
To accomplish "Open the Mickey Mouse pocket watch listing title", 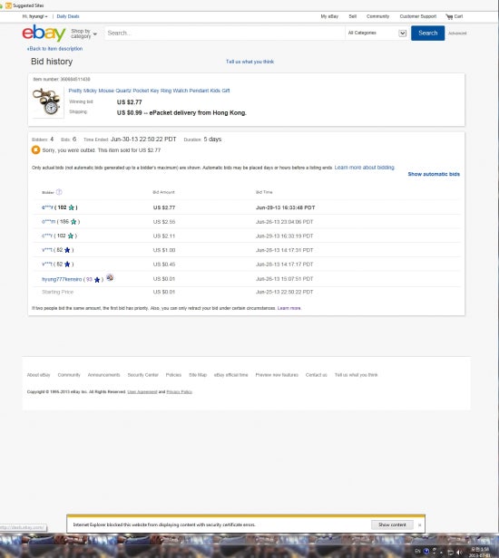I will (x=149, y=91).
